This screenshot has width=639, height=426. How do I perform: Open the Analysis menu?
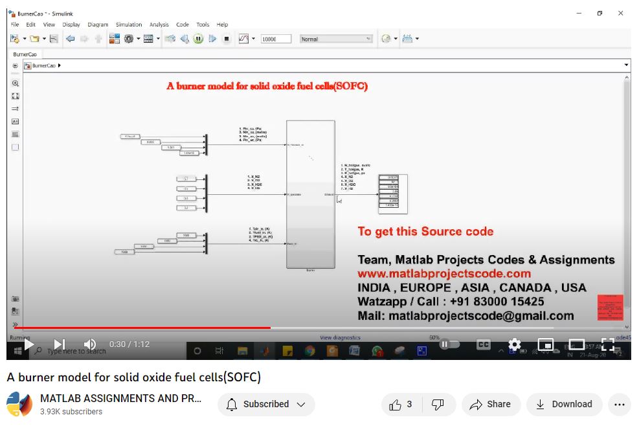pos(159,25)
